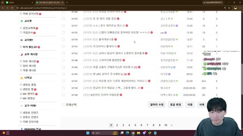
Task: Open File Explorer from the taskbar
Action: coord(139,133)
